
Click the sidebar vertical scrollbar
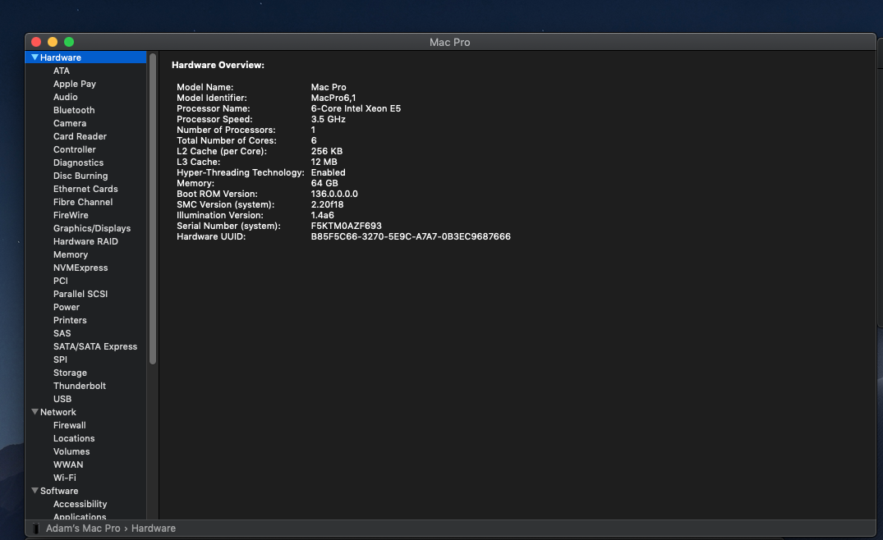tap(153, 208)
